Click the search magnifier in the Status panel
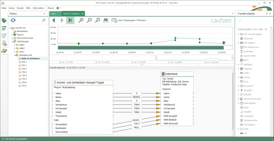Image resolution: width=274 pixels, height=141 pixels. click(x=44, y=20)
